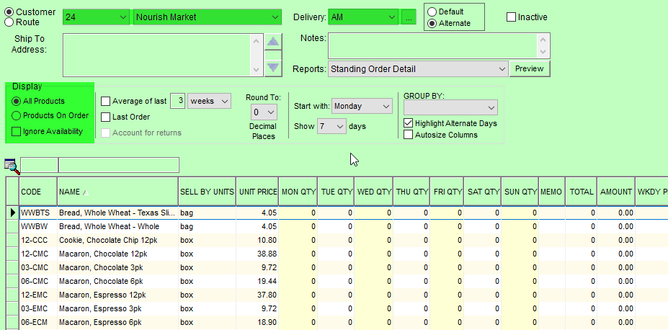This screenshot has height=330, width=668.
Task: Select the WWBW code cell
Action: point(38,226)
